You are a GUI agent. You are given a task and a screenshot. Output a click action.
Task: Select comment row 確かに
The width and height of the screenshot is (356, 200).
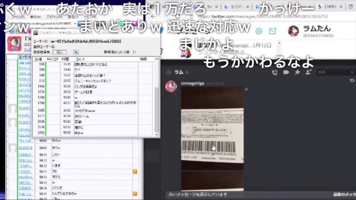(x=93, y=127)
